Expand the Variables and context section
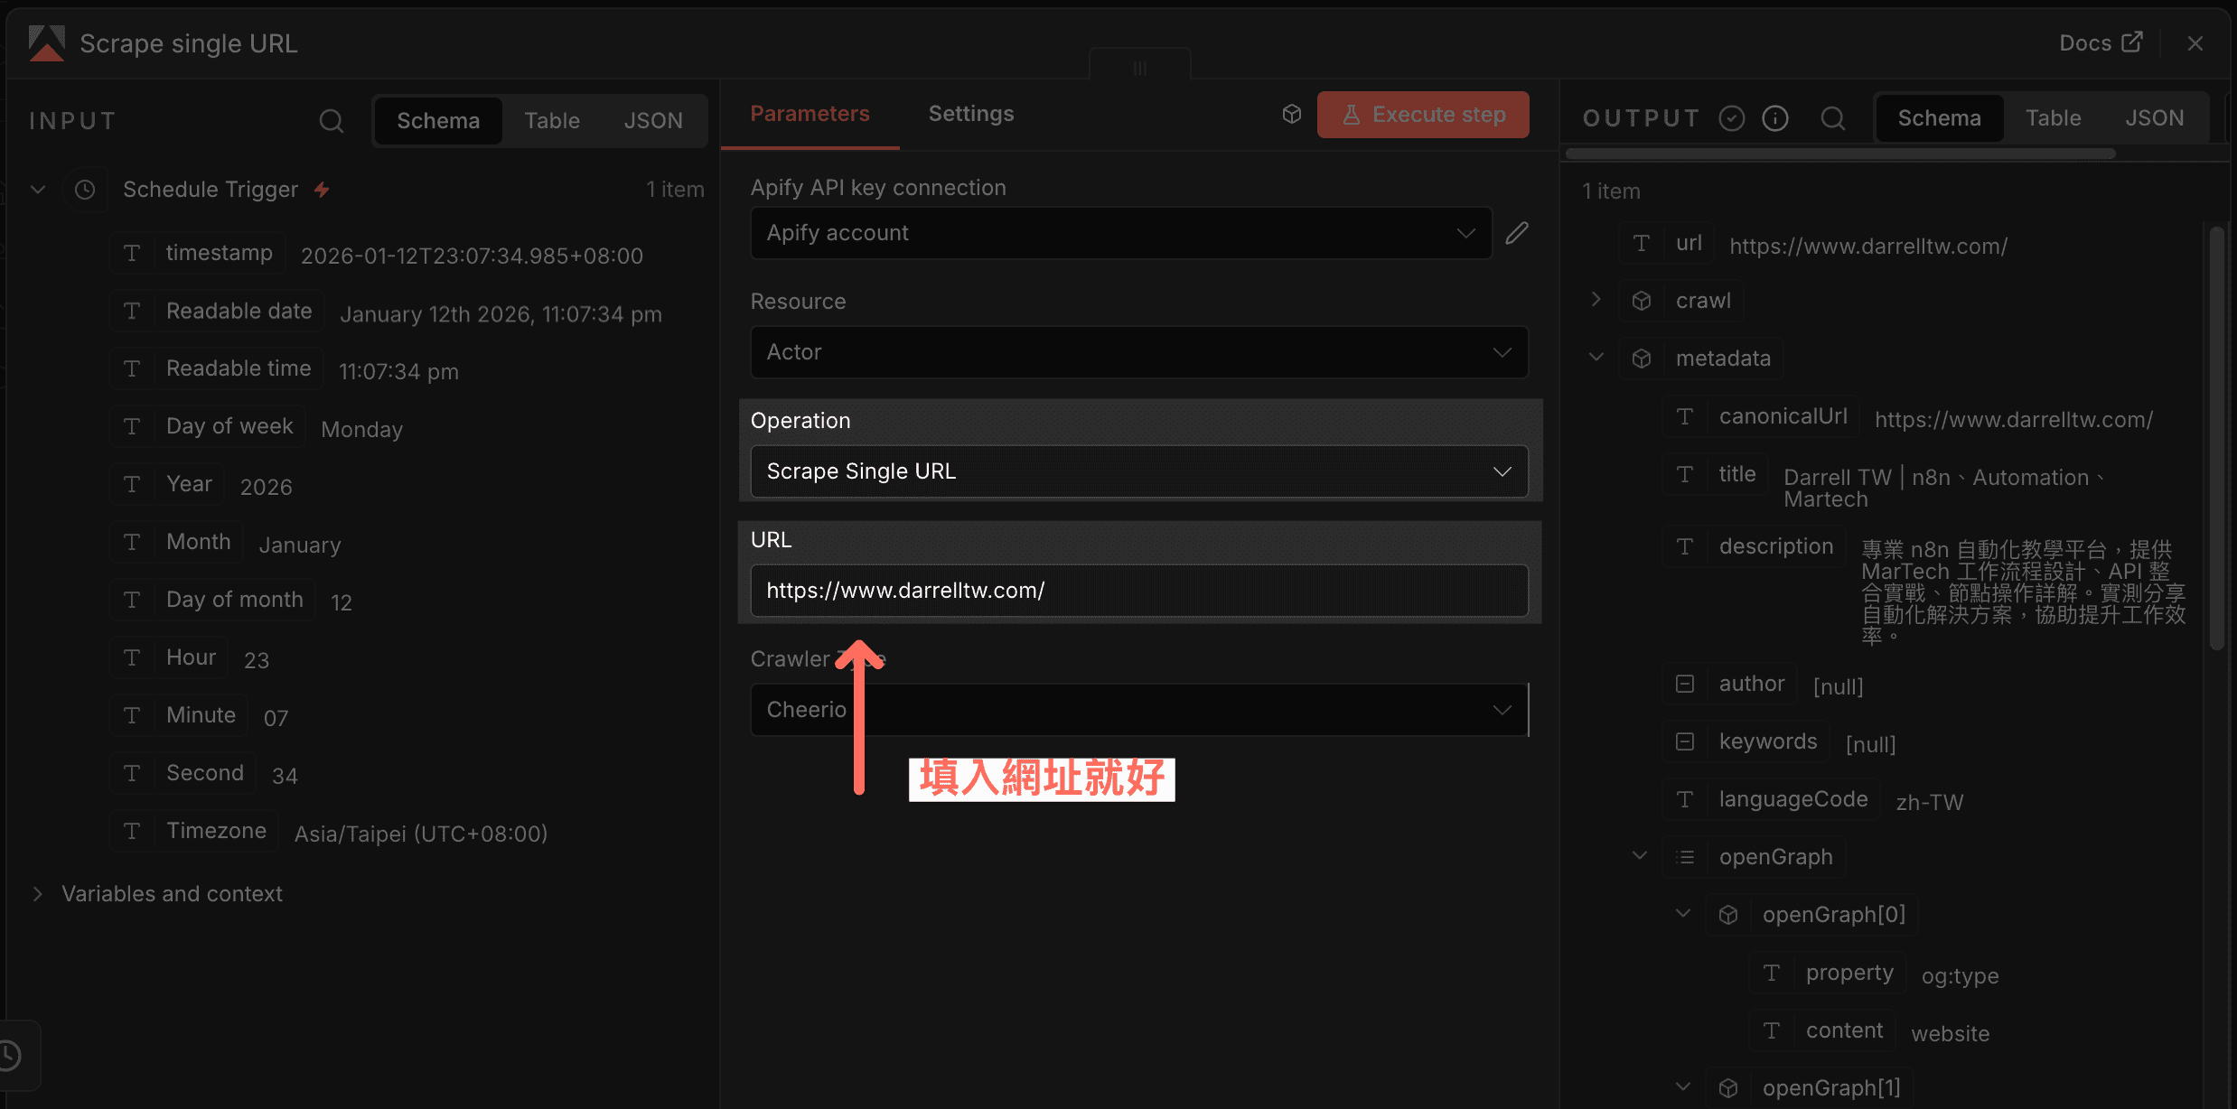 point(38,893)
